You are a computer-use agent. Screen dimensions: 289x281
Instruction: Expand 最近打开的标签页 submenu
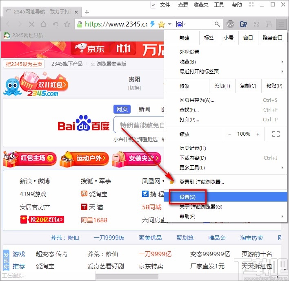282,71
